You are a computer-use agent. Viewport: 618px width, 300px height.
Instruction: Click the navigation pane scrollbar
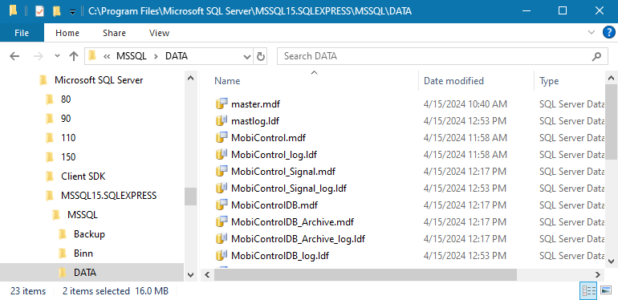(190, 196)
